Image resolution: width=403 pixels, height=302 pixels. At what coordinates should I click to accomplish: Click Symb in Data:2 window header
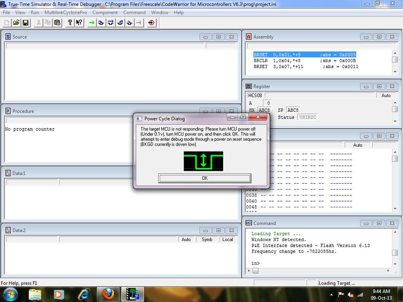[207, 240]
